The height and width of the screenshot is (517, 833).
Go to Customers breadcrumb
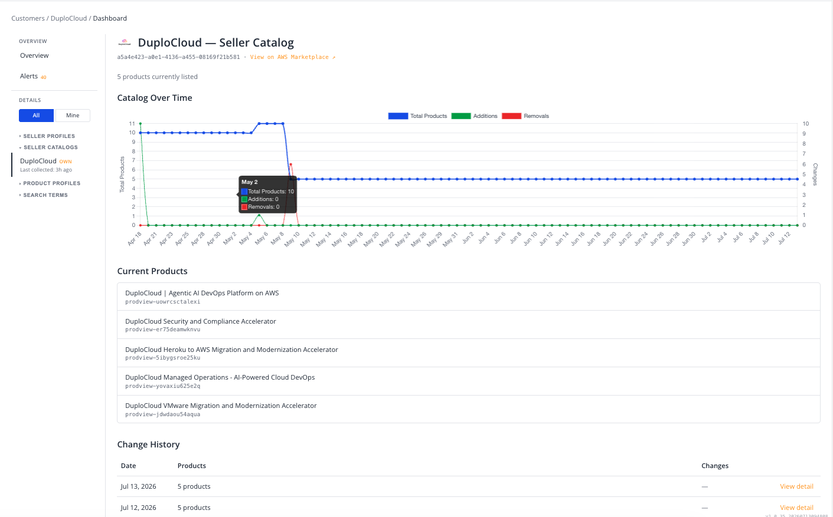point(28,18)
